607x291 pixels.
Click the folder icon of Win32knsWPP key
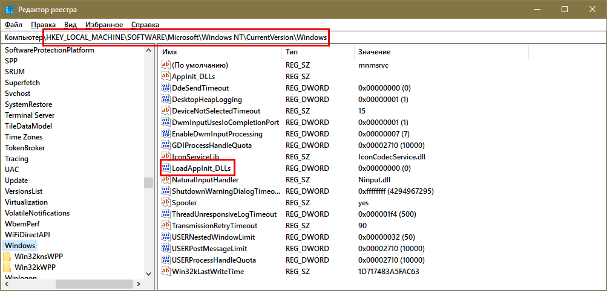[x=7, y=256]
